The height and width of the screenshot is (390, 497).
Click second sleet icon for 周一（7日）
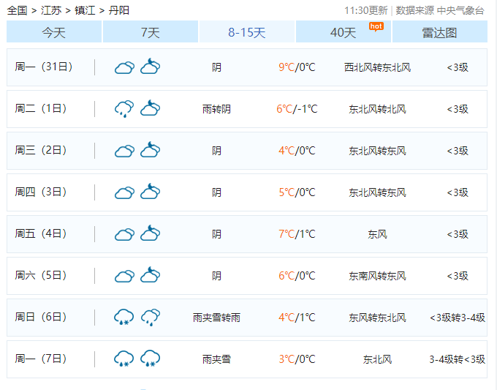click(x=151, y=359)
